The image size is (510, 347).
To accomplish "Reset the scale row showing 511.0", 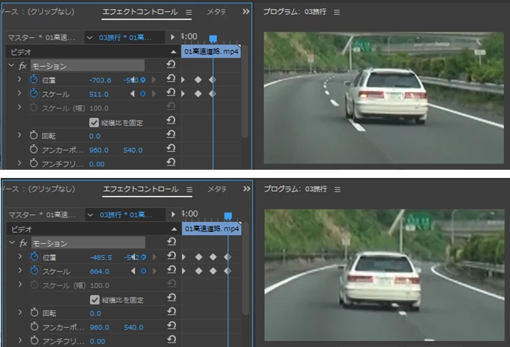I will [170, 93].
